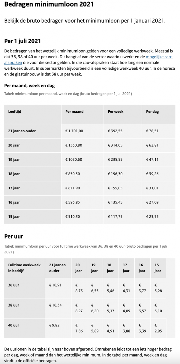Viewport: 180px width, 364px height.
Task: Click the € 314,05 weekly amount cell
Action: click(115, 145)
